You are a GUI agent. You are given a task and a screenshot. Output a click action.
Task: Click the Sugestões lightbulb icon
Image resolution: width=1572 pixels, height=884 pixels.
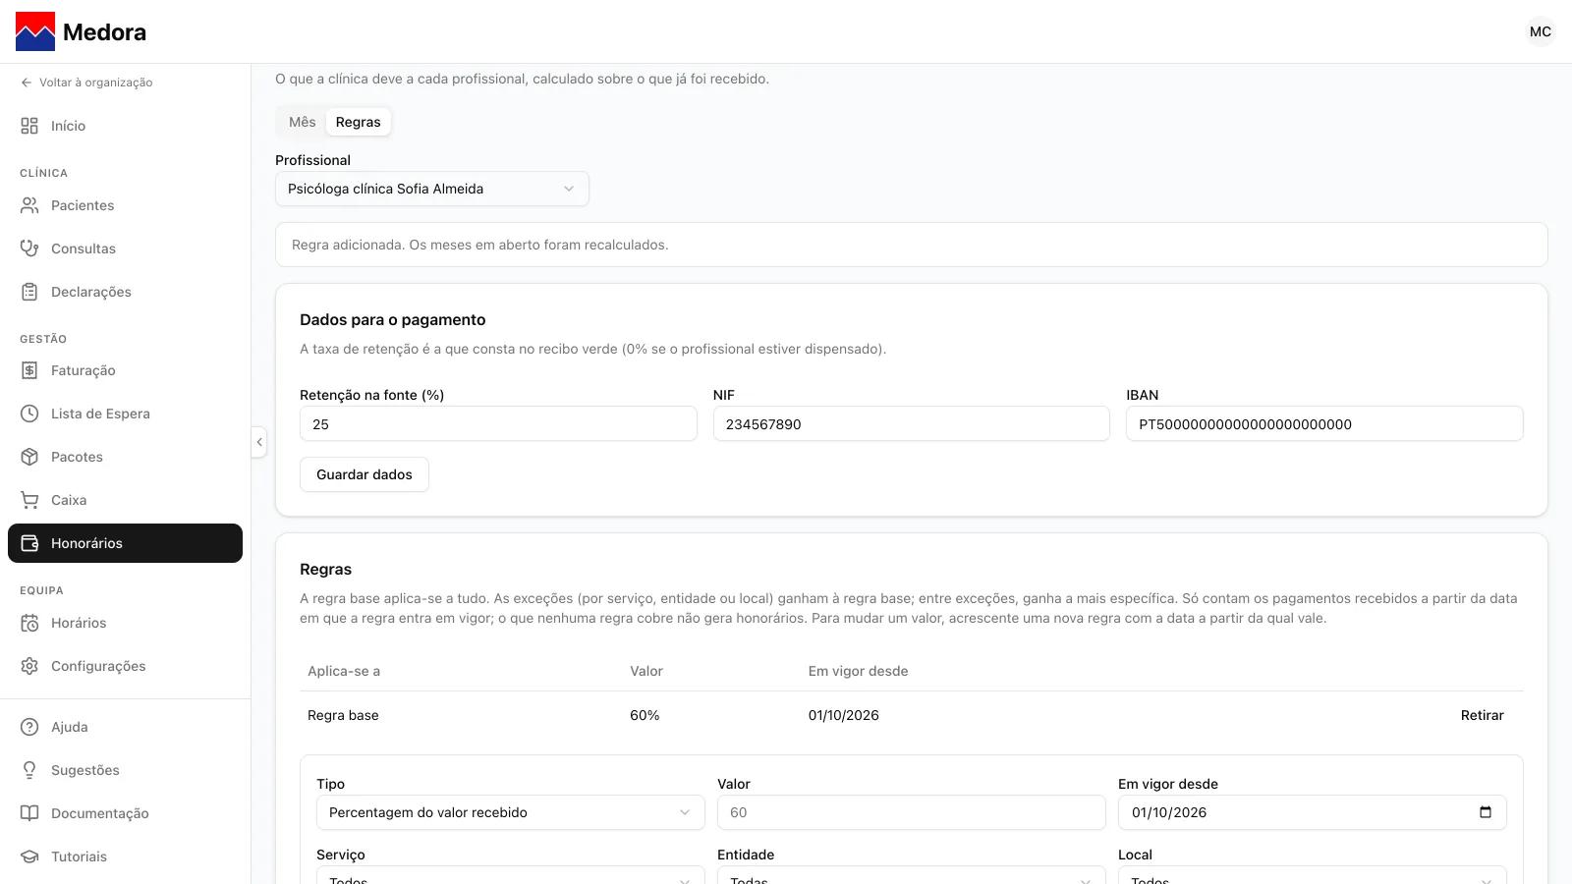29,770
